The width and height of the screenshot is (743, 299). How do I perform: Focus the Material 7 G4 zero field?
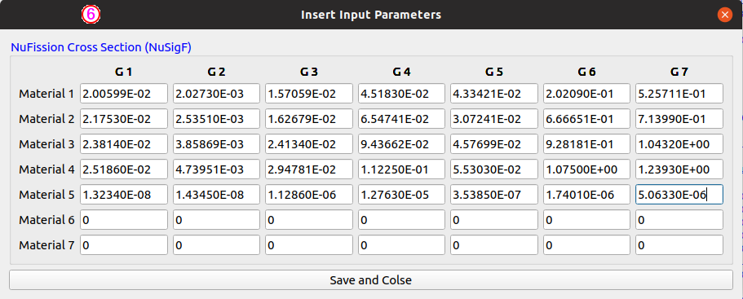401,245
